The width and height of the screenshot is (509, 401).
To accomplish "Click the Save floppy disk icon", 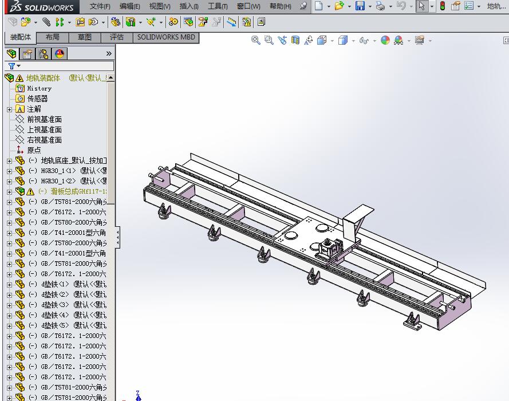I will pos(360,6).
